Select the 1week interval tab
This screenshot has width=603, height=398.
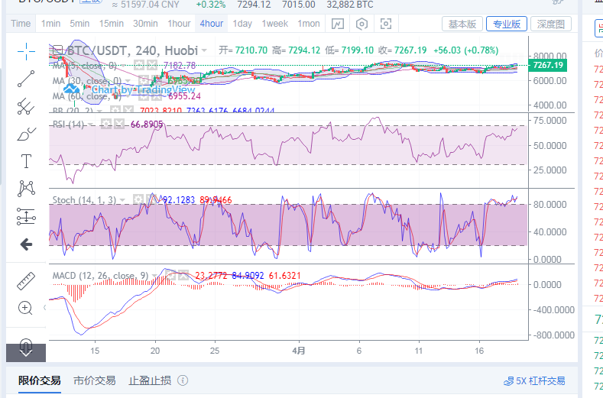pyautogui.click(x=275, y=24)
